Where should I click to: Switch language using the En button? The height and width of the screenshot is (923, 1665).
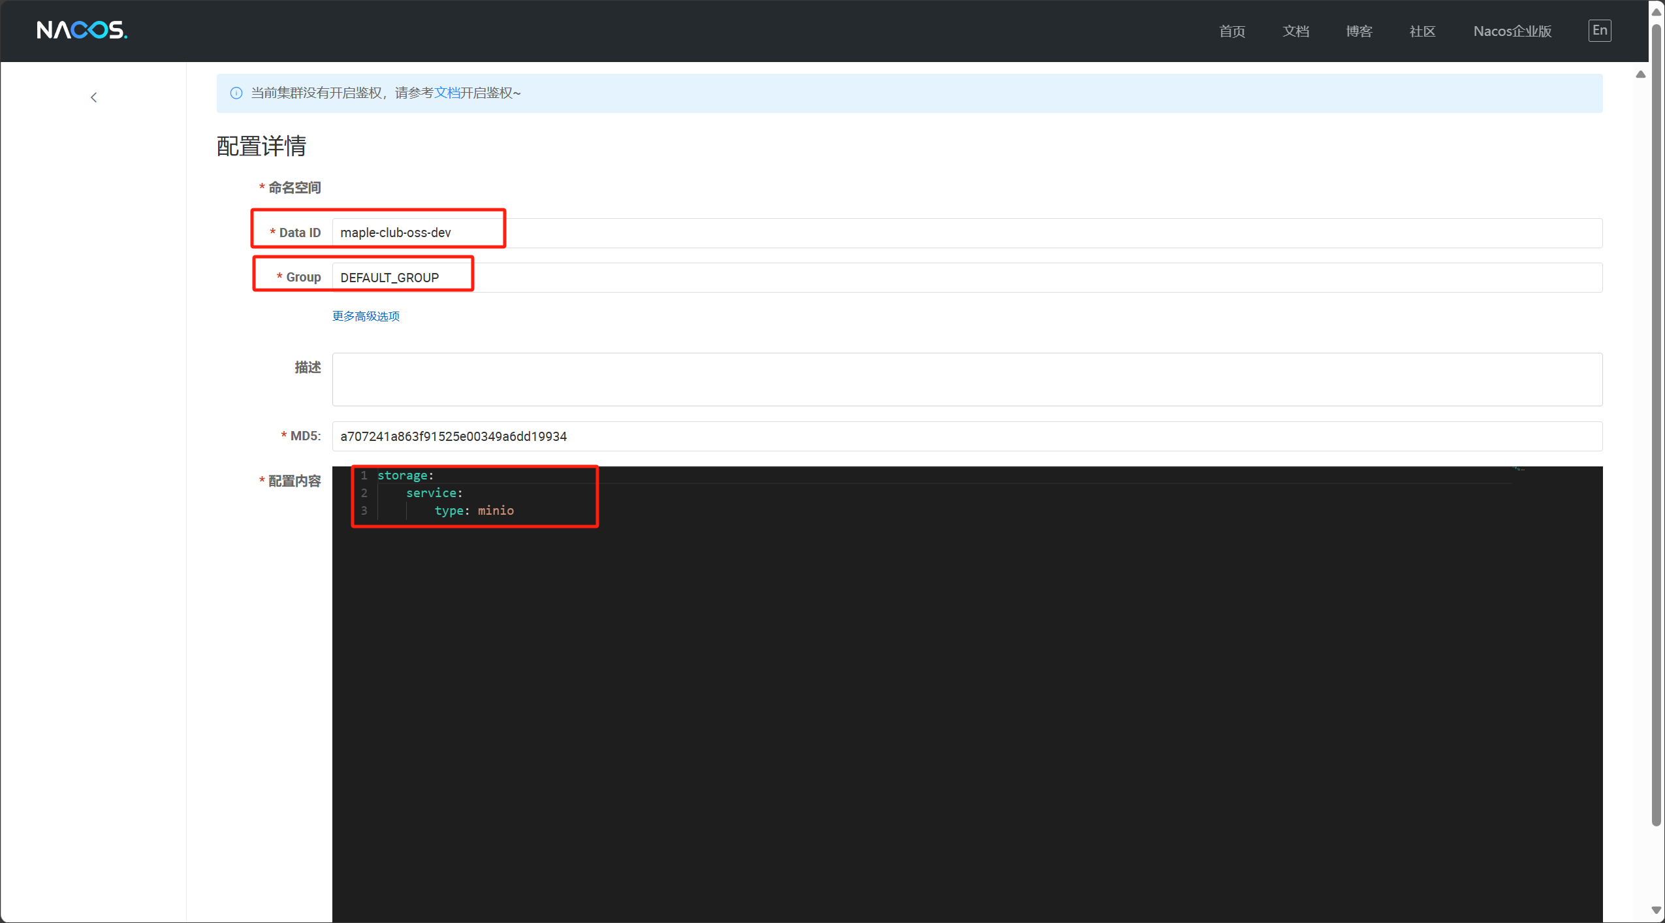pos(1599,31)
